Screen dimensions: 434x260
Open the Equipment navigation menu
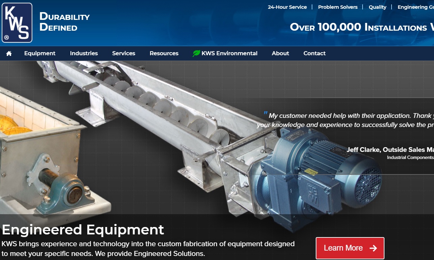[x=40, y=53]
